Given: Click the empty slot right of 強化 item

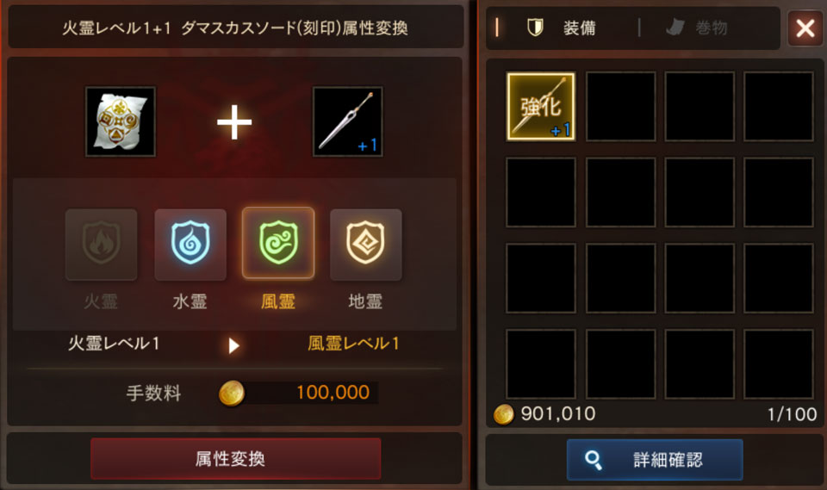Looking at the screenshot, I should (621, 107).
